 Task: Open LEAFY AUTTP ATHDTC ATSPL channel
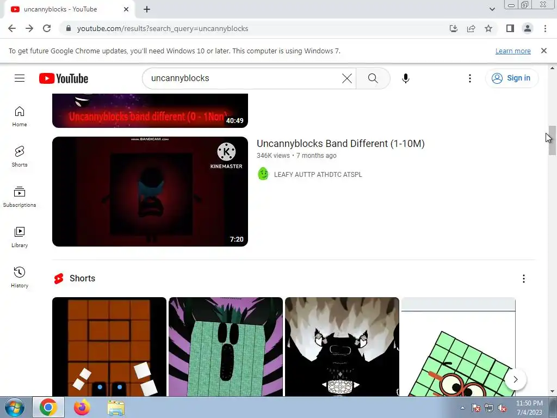[x=318, y=175]
